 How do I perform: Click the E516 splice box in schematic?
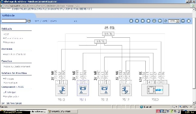108,34
